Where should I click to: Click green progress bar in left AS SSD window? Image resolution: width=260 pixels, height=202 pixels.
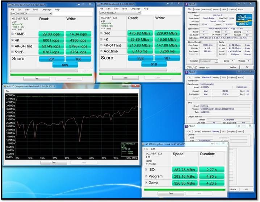pyautogui.click(x=51, y=75)
